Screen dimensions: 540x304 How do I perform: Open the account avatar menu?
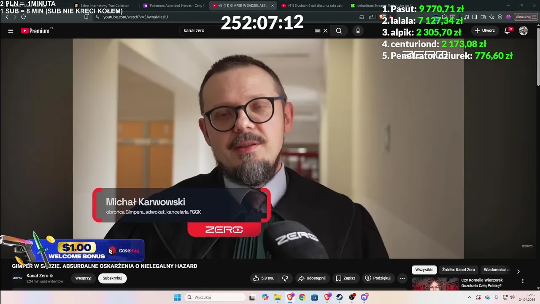pos(523,31)
